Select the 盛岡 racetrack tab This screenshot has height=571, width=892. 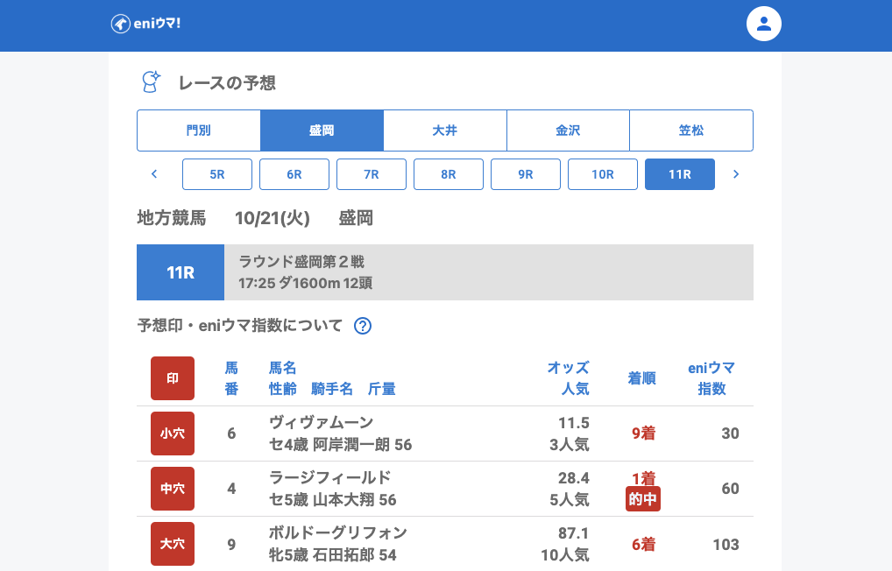point(322,130)
